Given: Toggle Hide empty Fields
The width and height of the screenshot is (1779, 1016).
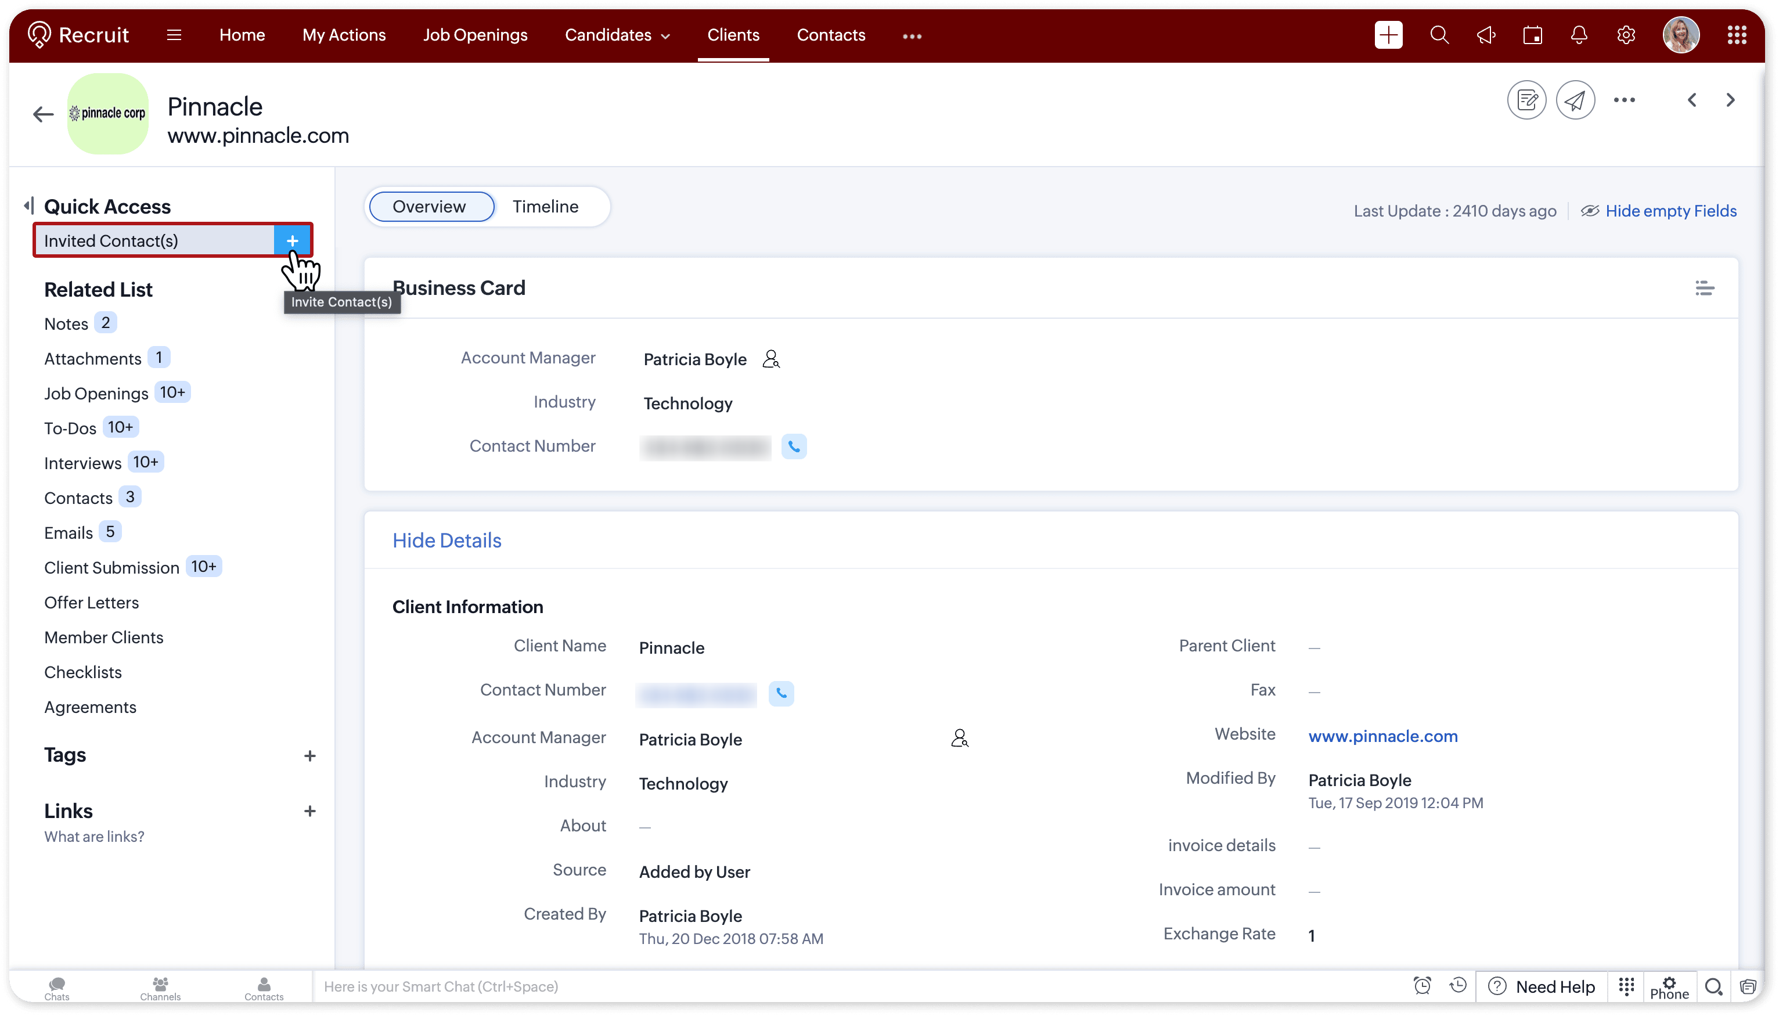Looking at the screenshot, I should click(x=1670, y=211).
